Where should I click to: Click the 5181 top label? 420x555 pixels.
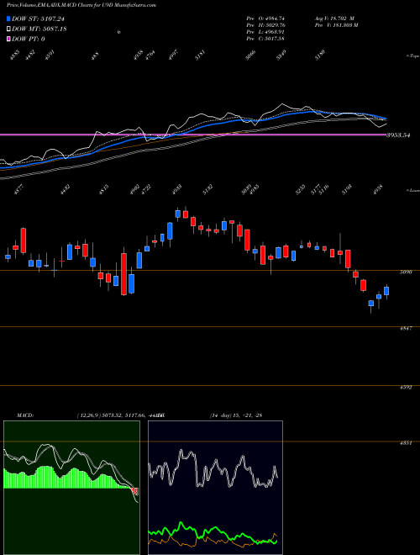201,55
